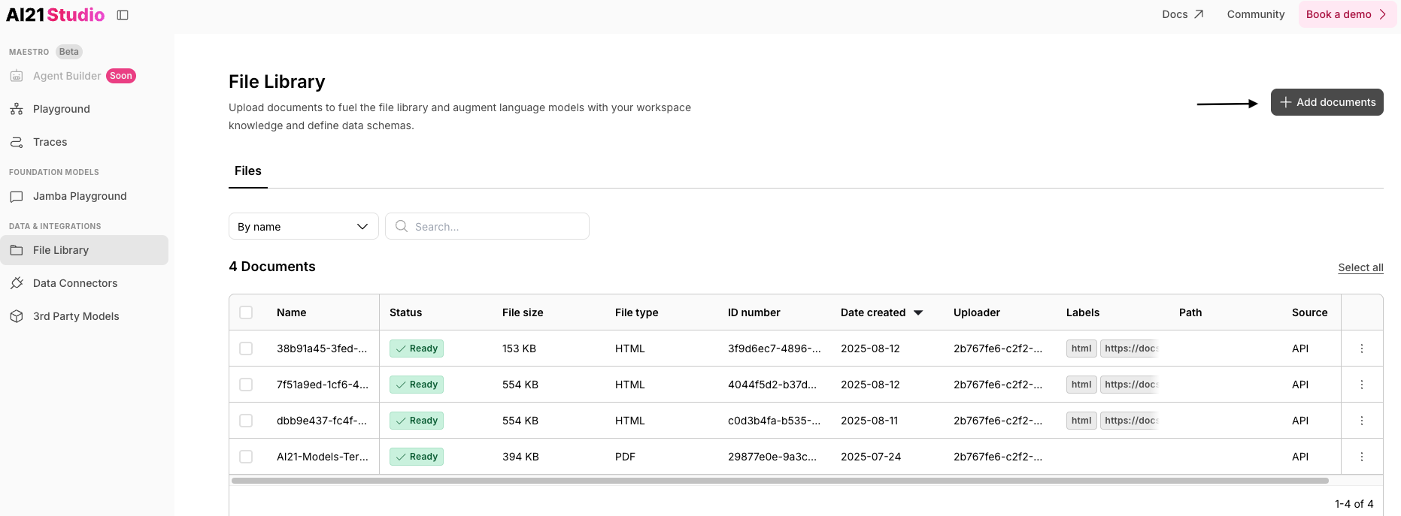Click the Beta badge next to Maestro

[x=69, y=52]
